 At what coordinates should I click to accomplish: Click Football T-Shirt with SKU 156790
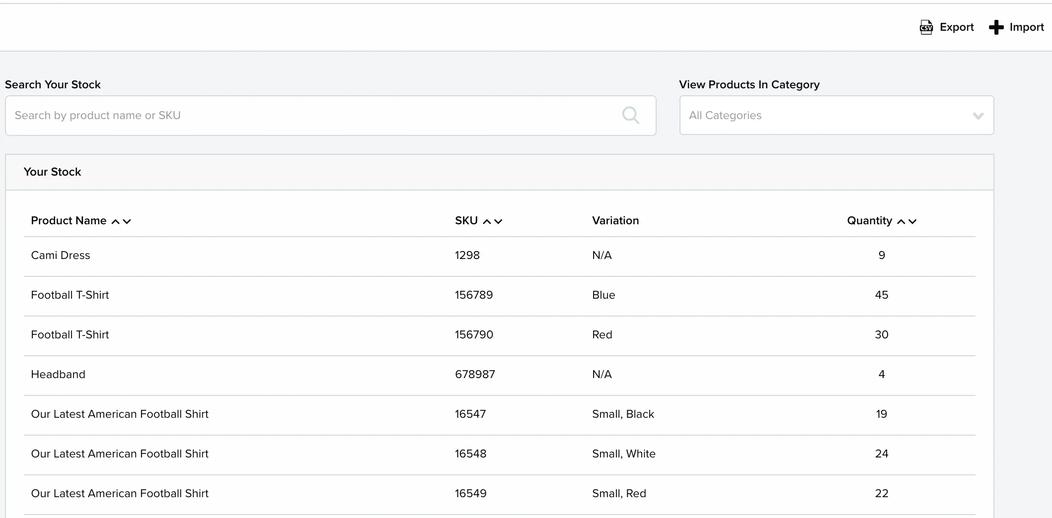pos(70,335)
